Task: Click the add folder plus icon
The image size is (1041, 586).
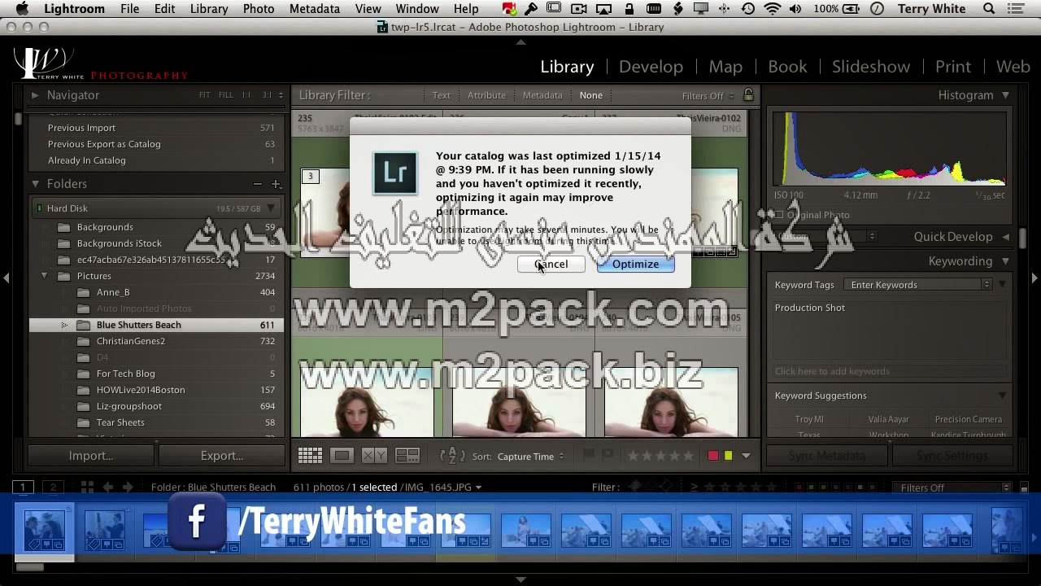Action: coord(276,184)
